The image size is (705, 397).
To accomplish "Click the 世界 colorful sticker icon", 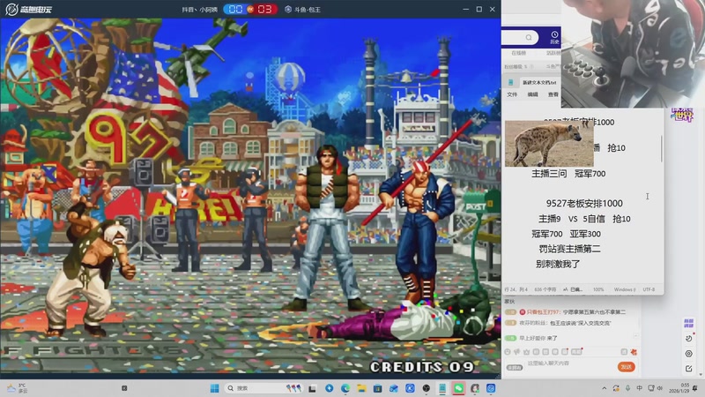I will click(x=681, y=115).
